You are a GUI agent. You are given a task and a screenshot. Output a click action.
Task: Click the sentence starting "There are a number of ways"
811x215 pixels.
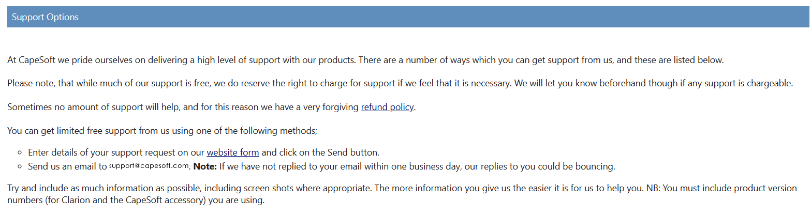click(x=540, y=60)
